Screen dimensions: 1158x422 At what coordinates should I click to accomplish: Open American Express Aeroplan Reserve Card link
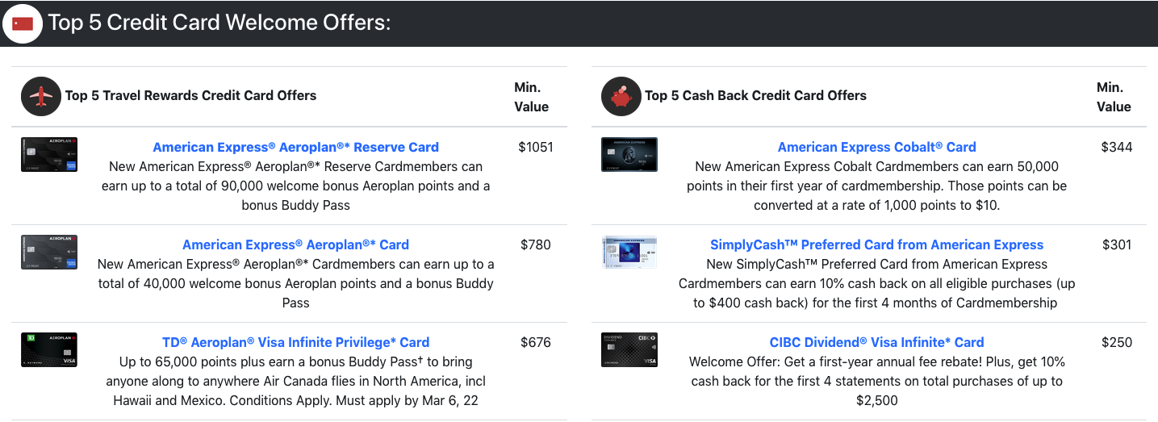pyautogui.click(x=295, y=148)
